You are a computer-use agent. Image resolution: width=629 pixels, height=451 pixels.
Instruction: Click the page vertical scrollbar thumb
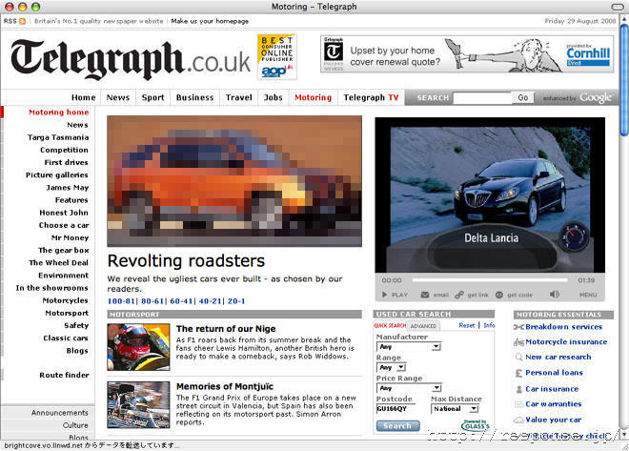tap(624, 80)
